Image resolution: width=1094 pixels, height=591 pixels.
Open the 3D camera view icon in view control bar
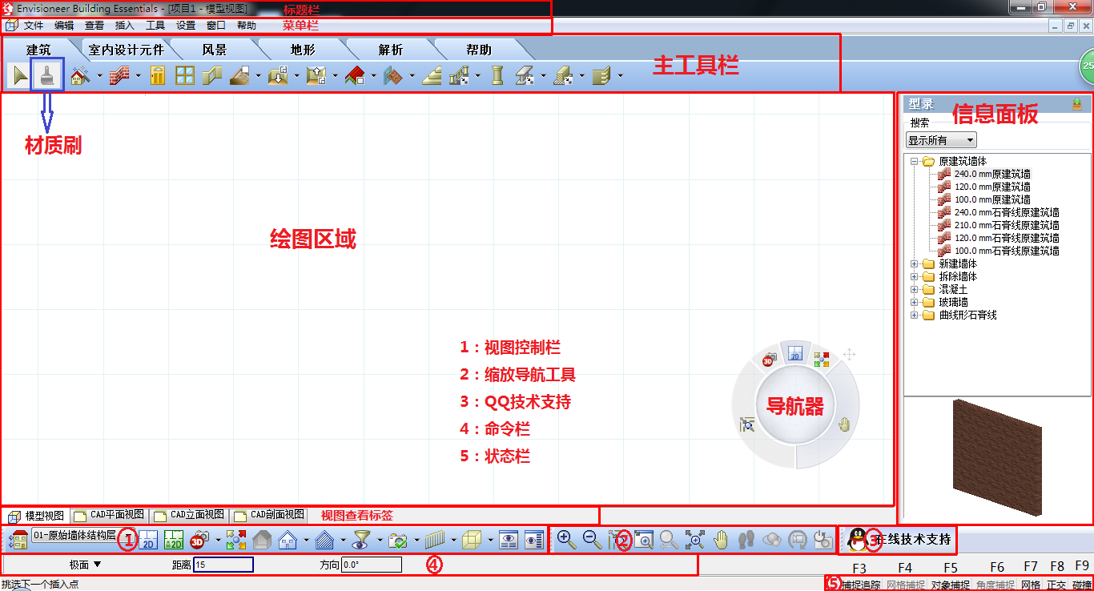point(200,541)
